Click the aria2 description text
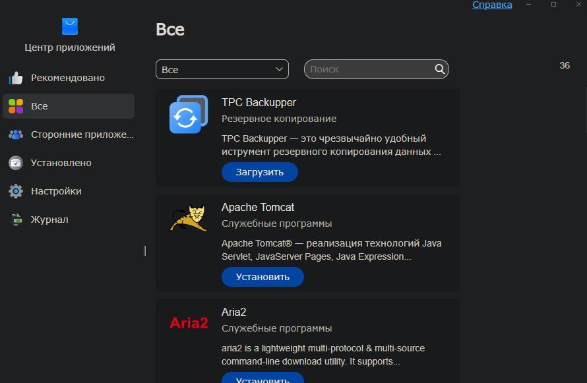 click(x=323, y=355)
